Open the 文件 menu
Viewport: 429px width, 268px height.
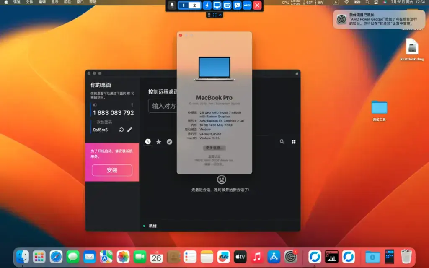point(30,2)
